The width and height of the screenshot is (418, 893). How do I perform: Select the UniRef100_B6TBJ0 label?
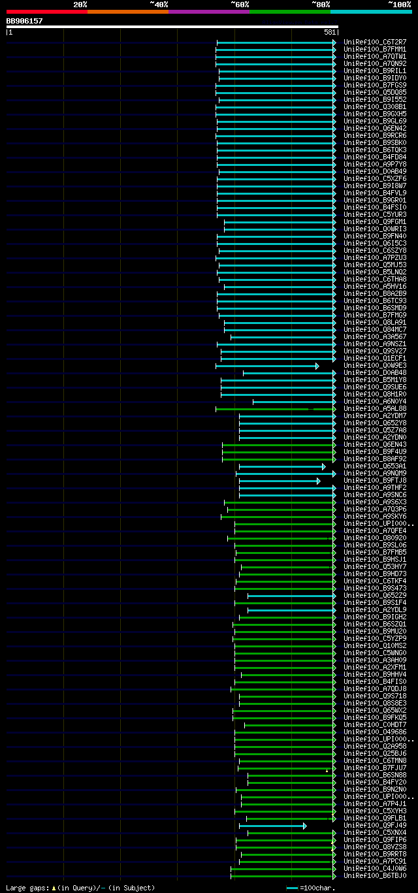coord(375,875)
